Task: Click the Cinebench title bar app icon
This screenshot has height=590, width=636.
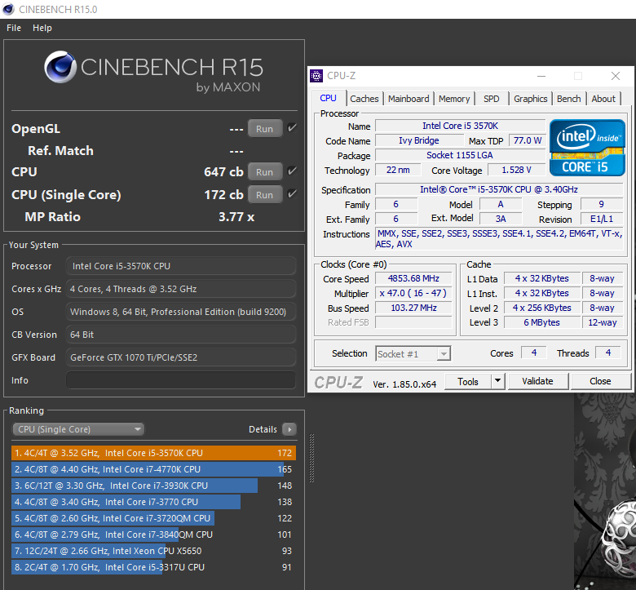Action: coord(9,9)
